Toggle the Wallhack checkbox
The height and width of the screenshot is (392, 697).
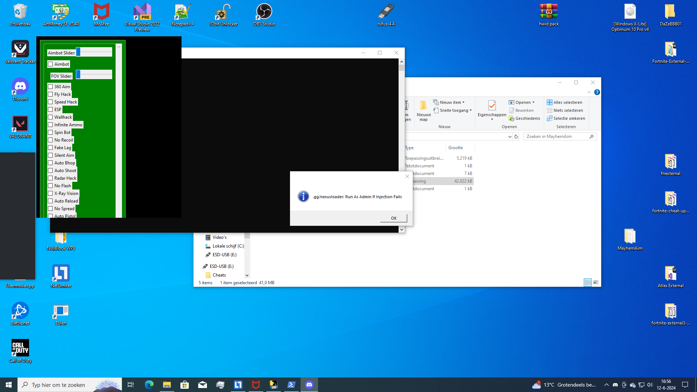pyautogui.click(x=50, y=117)
